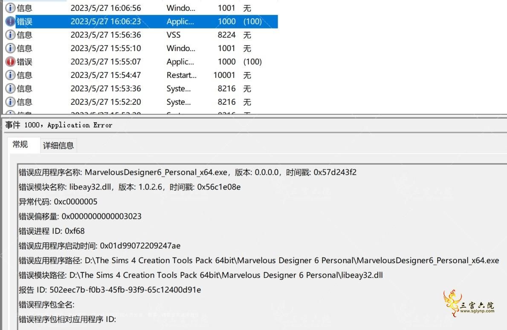
Task: Click the (100) category in the 15:55:07 row
Action: (252, 62)
